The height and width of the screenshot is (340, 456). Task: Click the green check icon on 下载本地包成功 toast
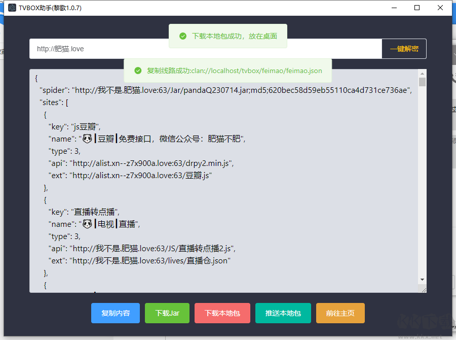click(183, 37)
